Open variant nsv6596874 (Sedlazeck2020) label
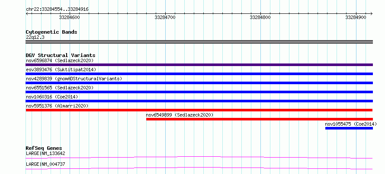385x174 pixels. pyautogui.click(x=60, y=60)
